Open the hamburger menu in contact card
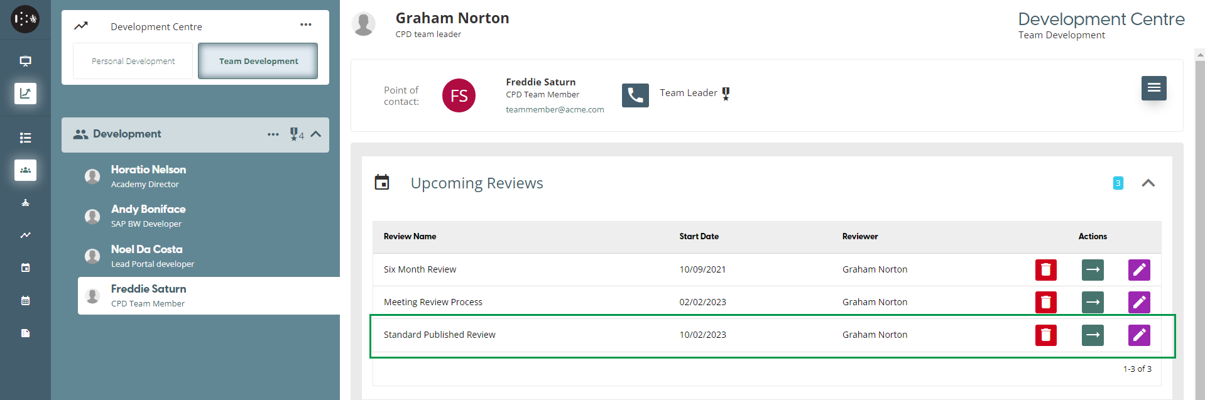Image resolution: width=1205 pixels, height=400 pixels. tap(1153, 88)
